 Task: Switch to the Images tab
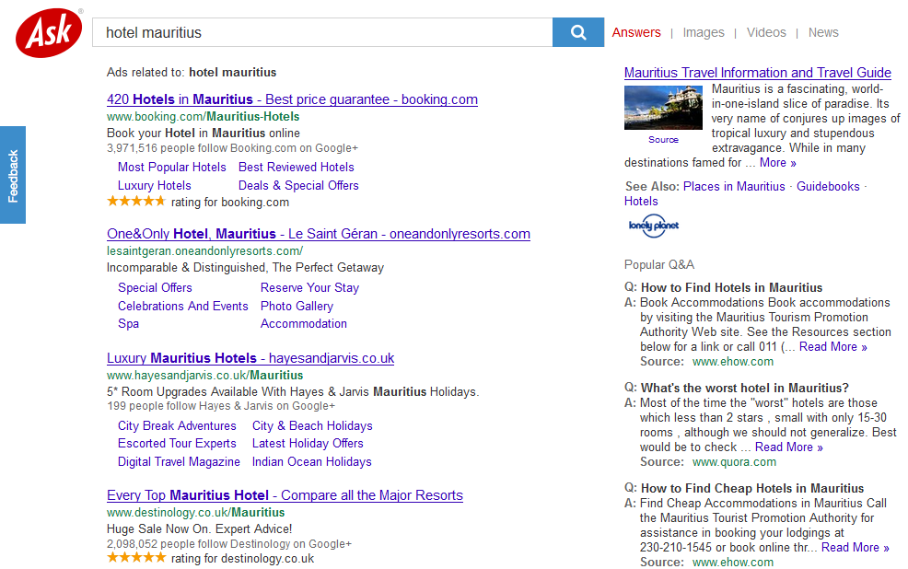click(704, 32)
